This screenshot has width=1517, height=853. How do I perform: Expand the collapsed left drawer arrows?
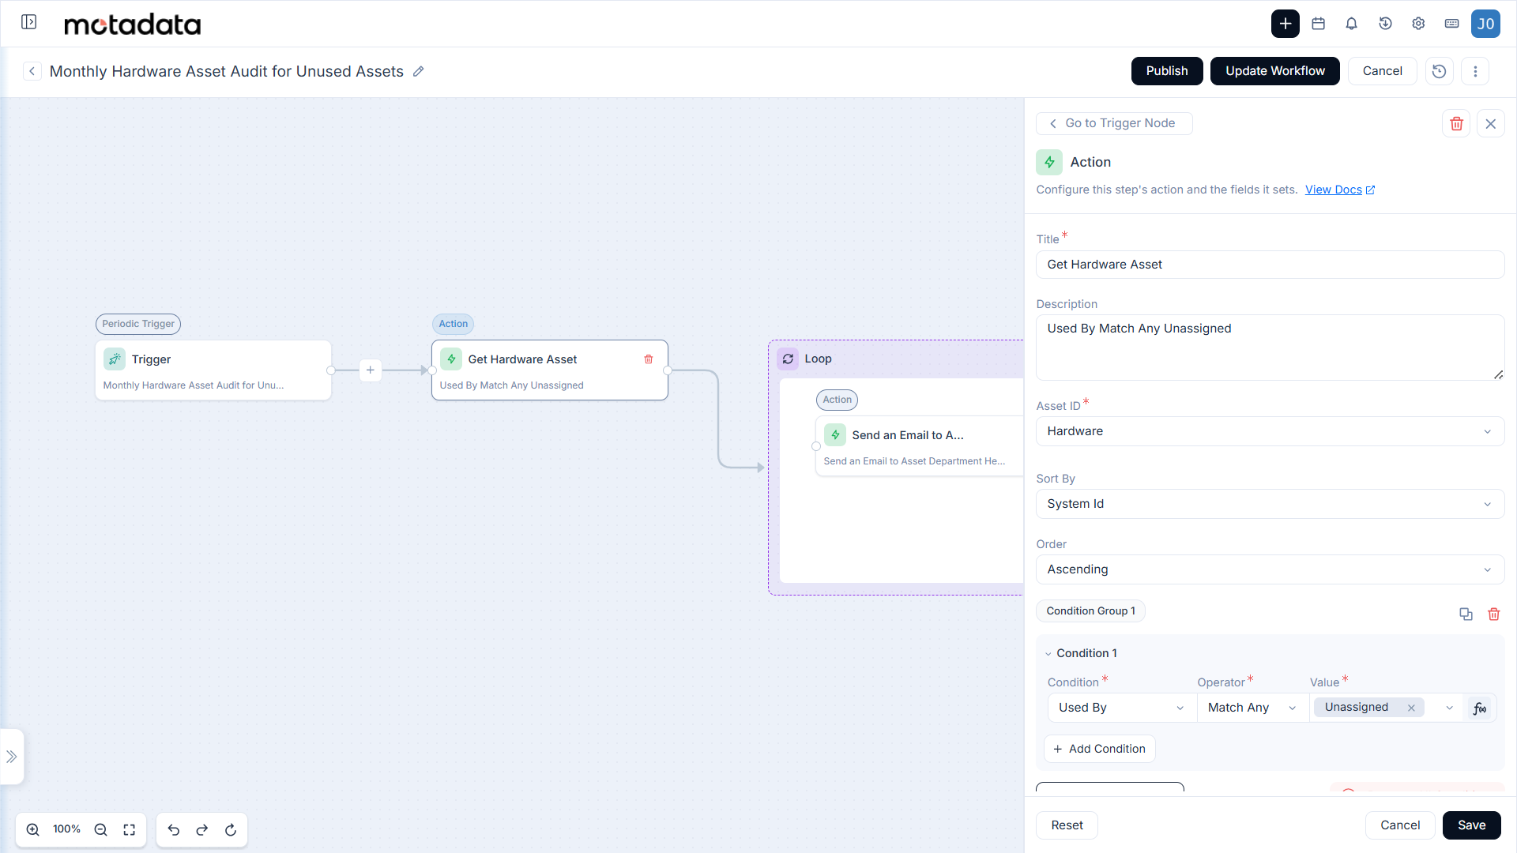(x=12, y=757)
